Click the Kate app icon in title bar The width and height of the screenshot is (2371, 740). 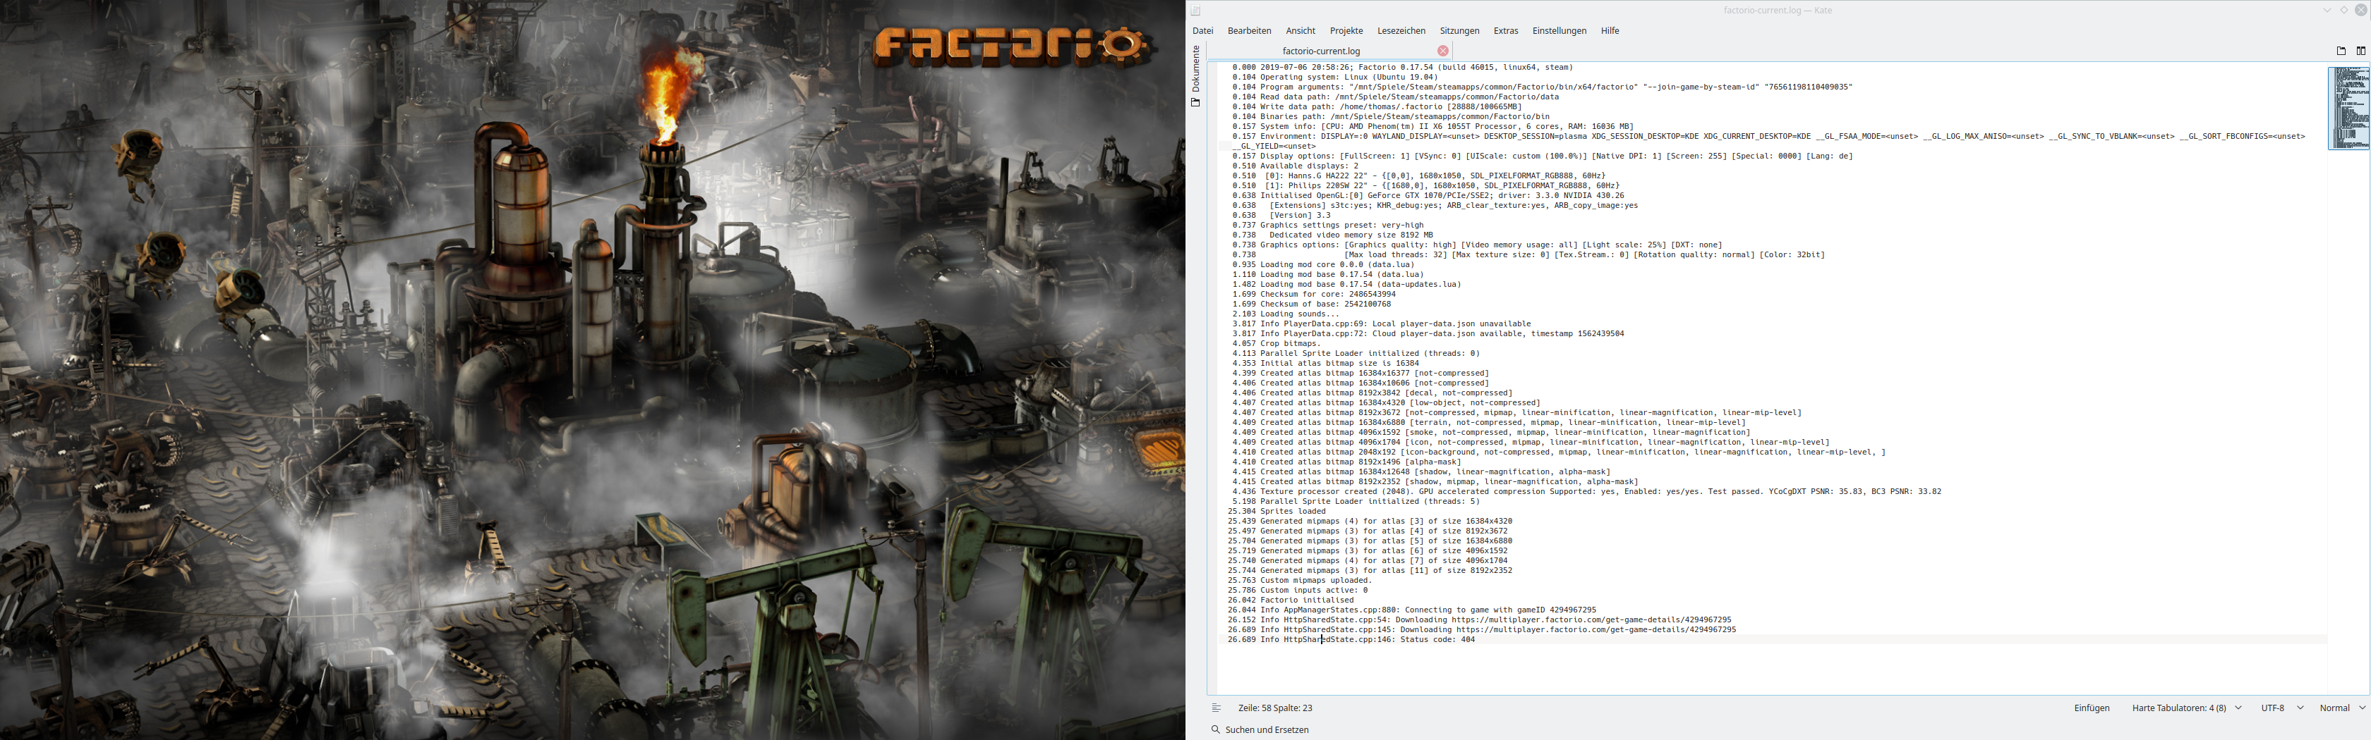tap(1195, 11)
